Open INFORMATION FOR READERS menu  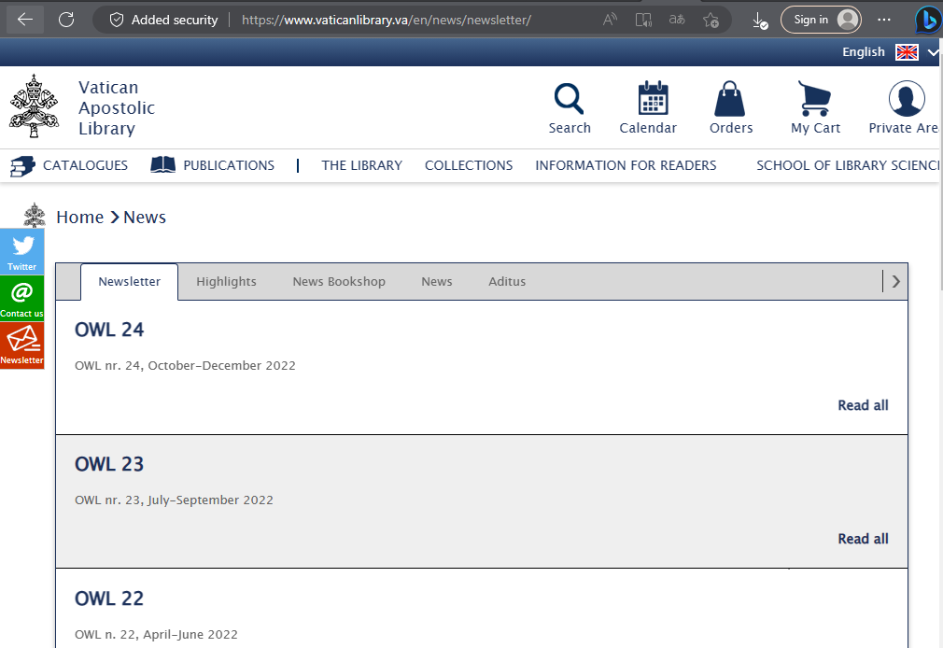(626, 165)
